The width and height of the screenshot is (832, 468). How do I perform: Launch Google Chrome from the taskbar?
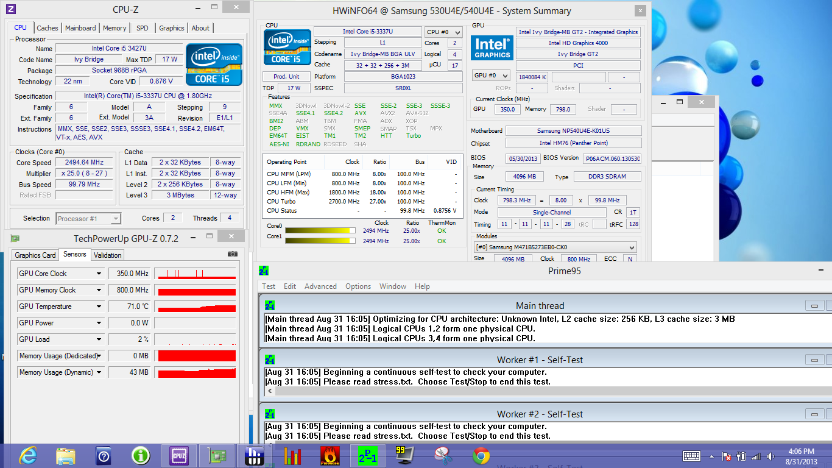(481, 456)
